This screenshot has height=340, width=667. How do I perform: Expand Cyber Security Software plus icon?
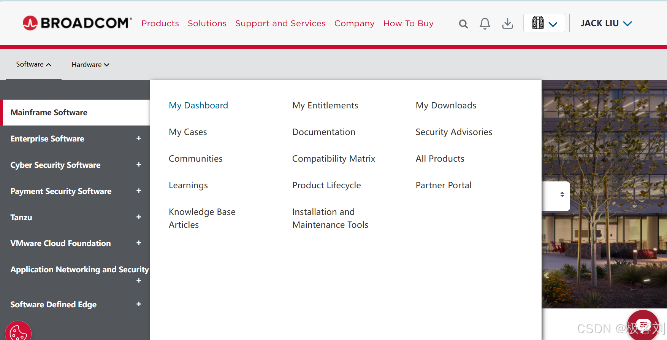(x=139, y=165)
